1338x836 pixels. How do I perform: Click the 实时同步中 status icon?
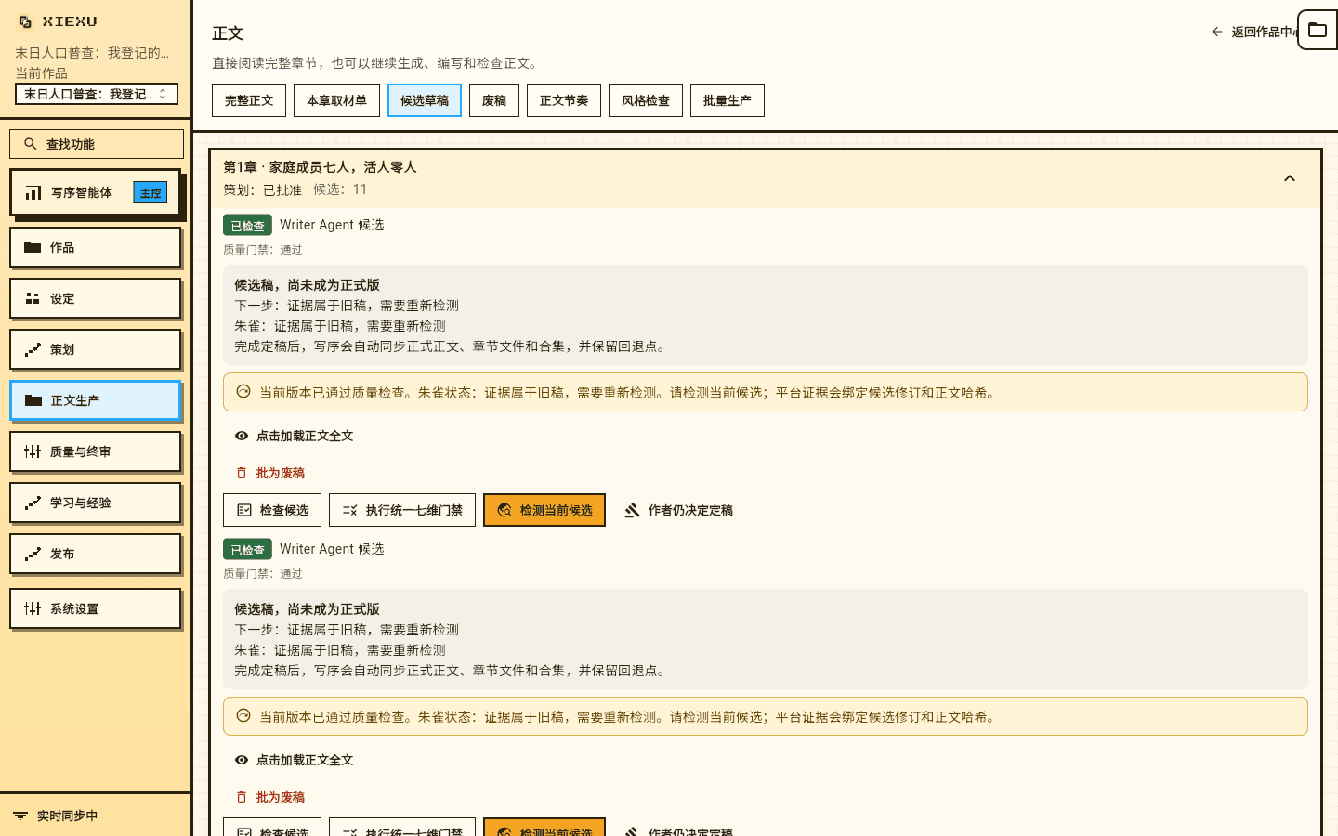tap(20, 816)
